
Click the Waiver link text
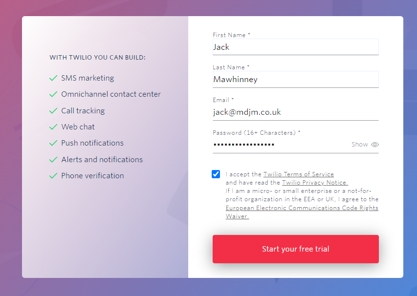(x=237, y=216)
